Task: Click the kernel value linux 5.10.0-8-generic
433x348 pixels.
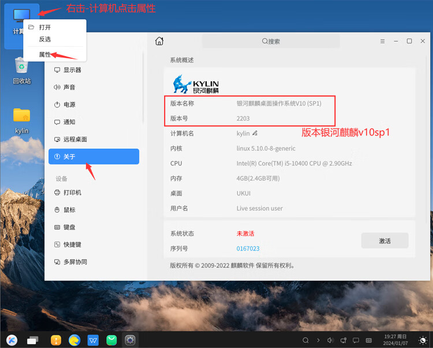Action: point(266,148)
